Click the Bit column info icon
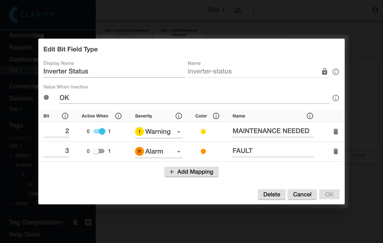 tap(65, 116)
